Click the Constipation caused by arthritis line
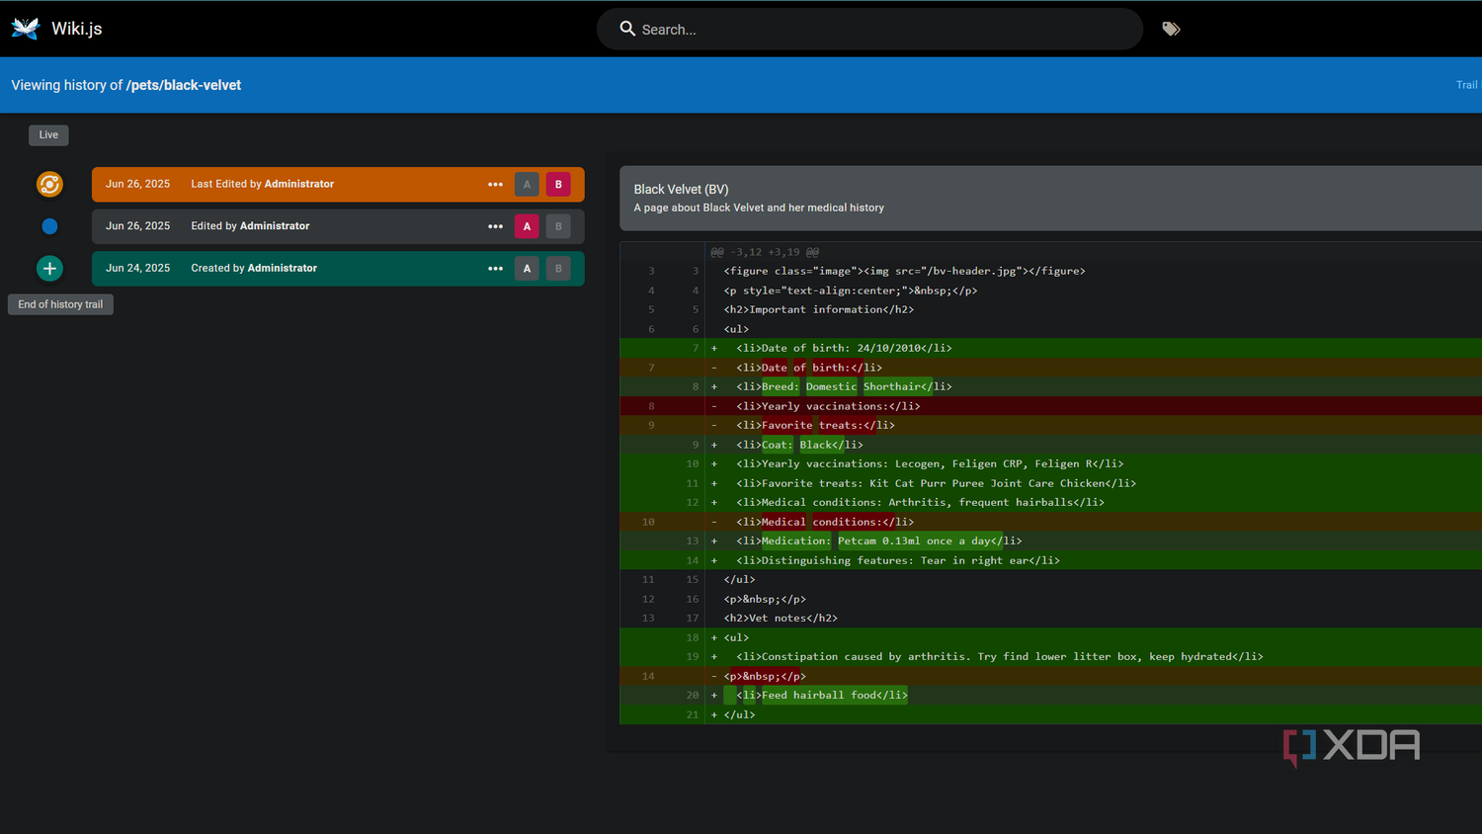Screen dimensions: 1482x834 [x=1051, y=656]
